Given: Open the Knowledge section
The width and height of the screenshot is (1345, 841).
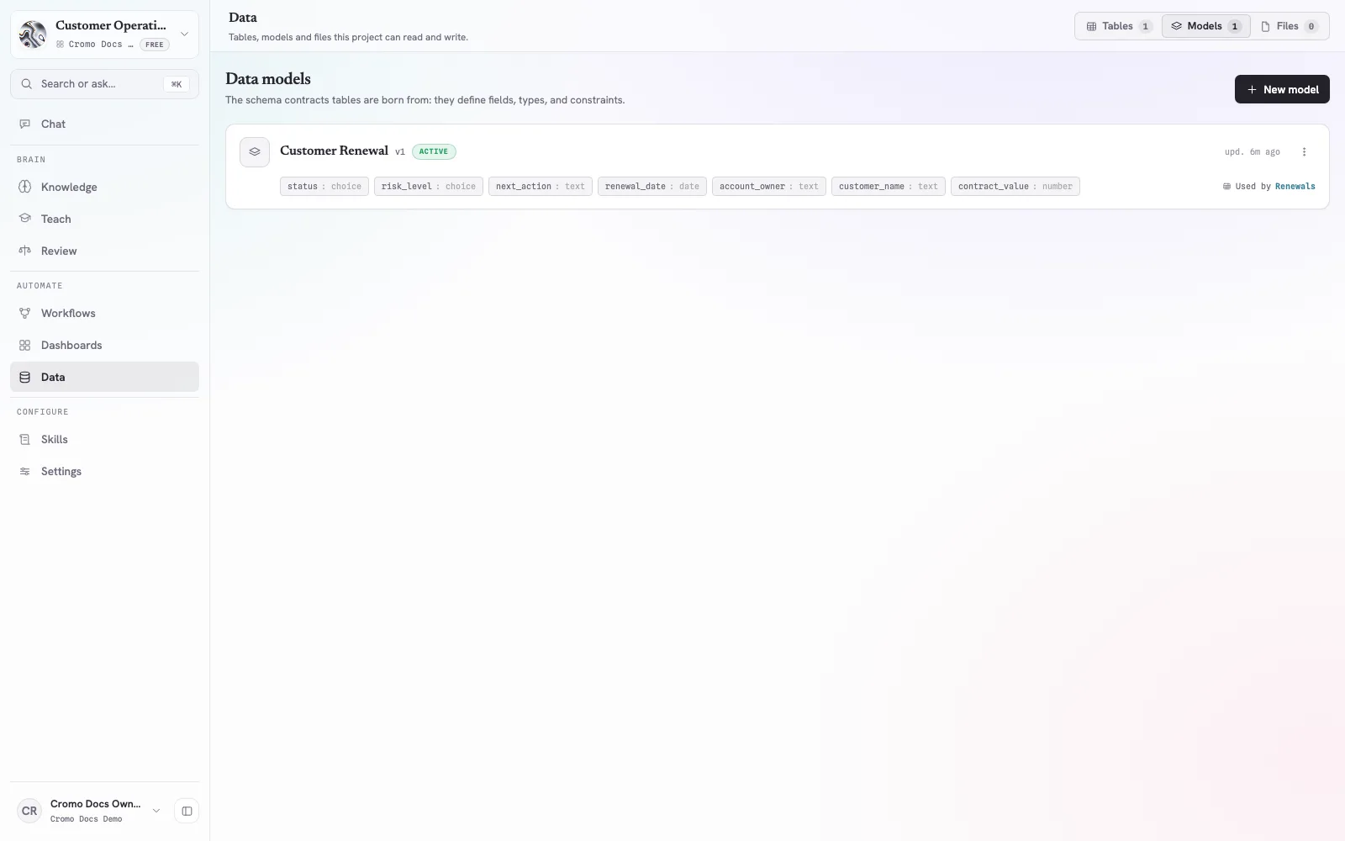Looking at the screenshot, I should coord(104,187).
